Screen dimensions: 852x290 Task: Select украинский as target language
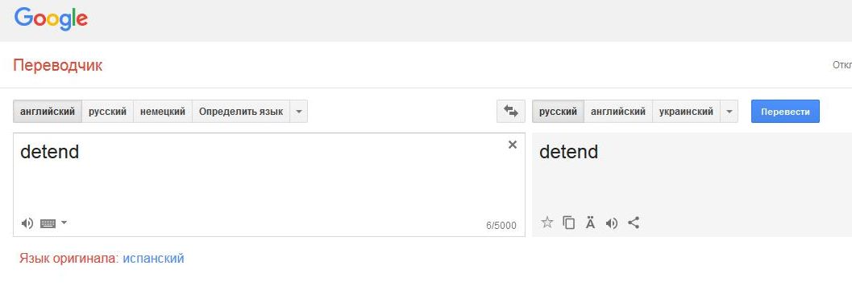click(x=686, y=112)
